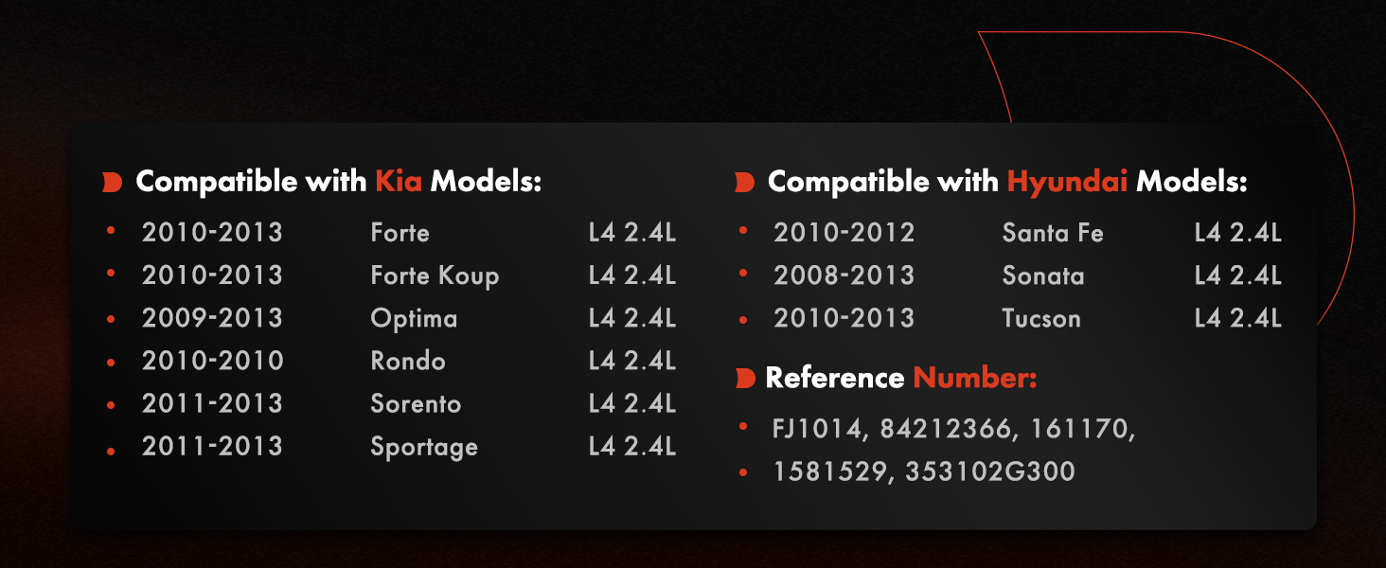Select the 'Sorento' model name

pyautogui.click(x=416, y=404)
